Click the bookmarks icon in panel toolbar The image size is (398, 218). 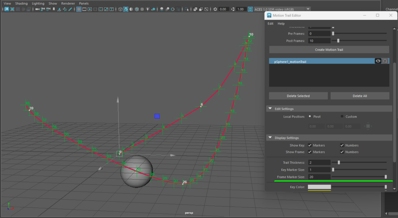(54, 9)
